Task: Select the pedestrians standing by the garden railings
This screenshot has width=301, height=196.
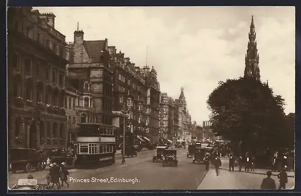Action: 242,162
